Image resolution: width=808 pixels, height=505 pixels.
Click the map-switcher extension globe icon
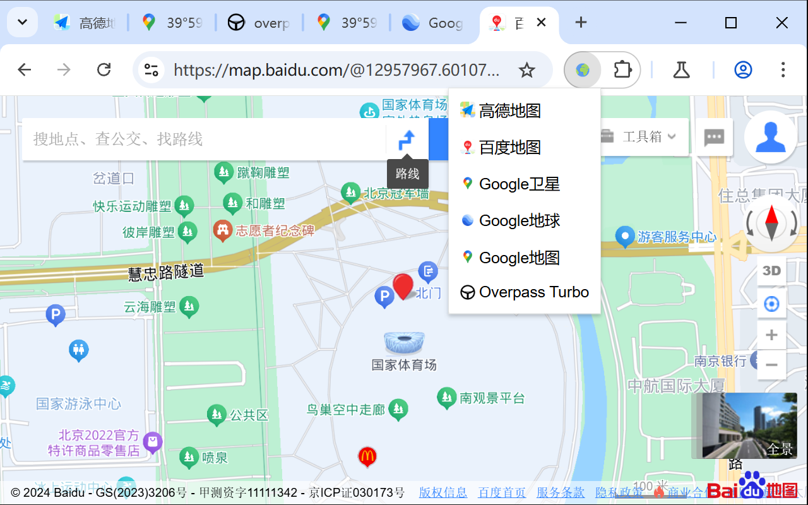[x=582, y=69]
